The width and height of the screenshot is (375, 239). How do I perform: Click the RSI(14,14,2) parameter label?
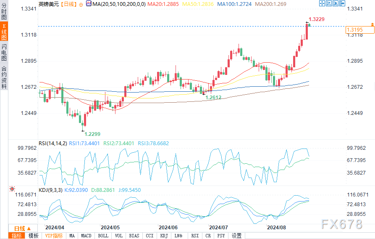(53, 143)
